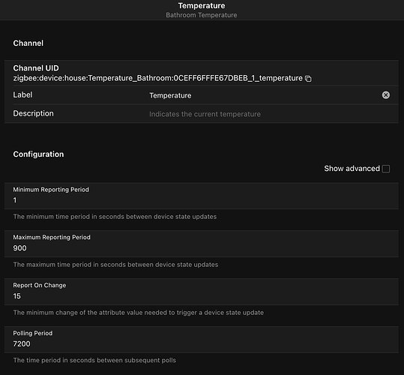The image size is (404, 375).
Task: Click the Bathroom Temperature subtitle
Action: point(202,15)
